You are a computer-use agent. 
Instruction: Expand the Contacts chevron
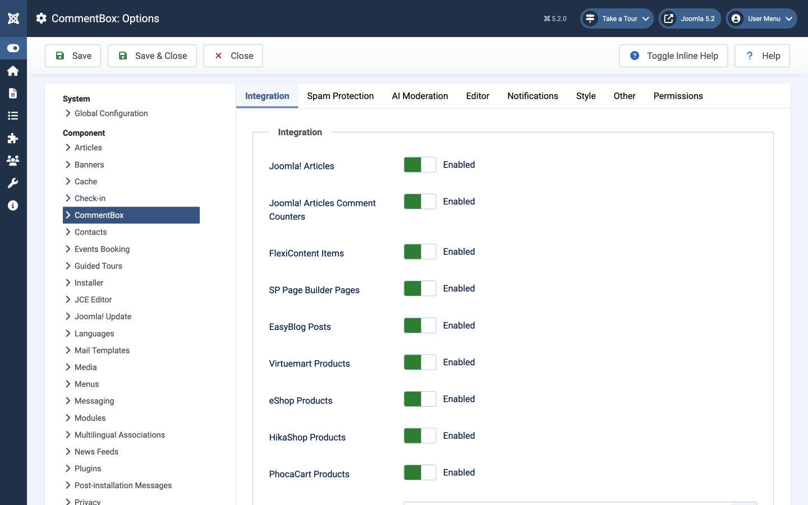pos(68,232)
